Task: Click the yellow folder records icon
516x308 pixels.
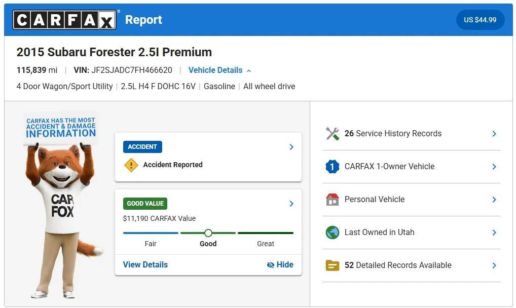Action: point(333,265)
